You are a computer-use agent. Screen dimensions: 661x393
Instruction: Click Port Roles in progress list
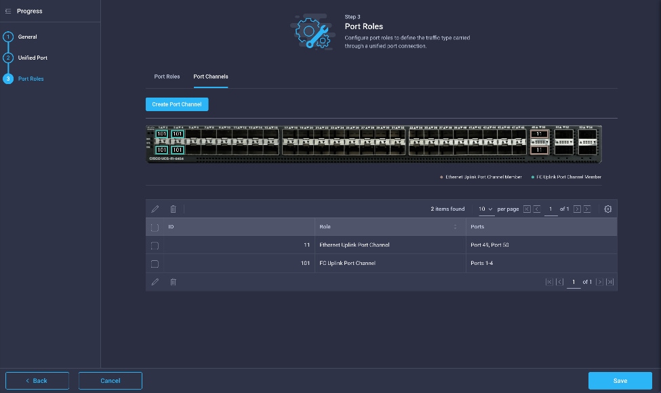pos(31,79)
